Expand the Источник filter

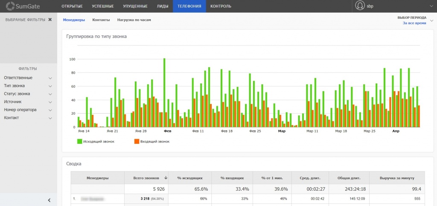click(x=50, y=102)
